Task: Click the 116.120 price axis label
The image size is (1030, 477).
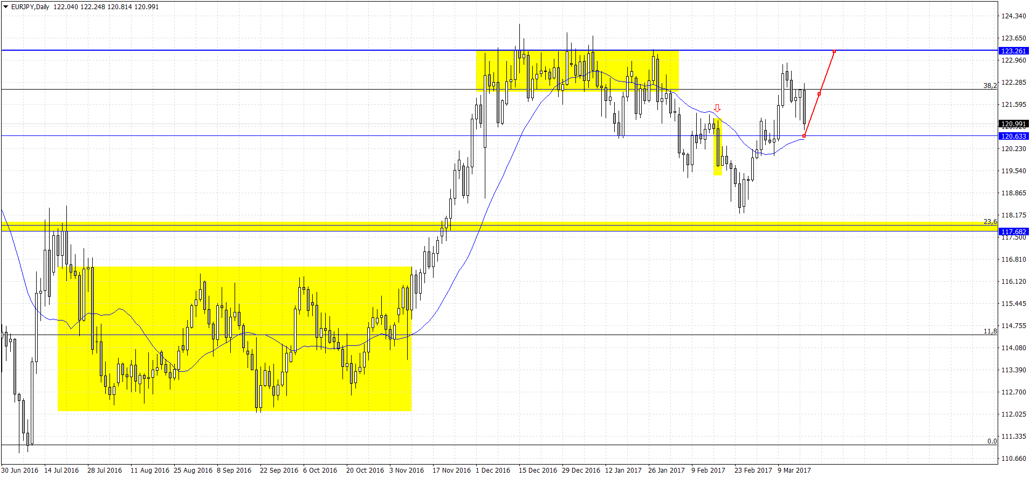Action: [x=1014, y=282]
